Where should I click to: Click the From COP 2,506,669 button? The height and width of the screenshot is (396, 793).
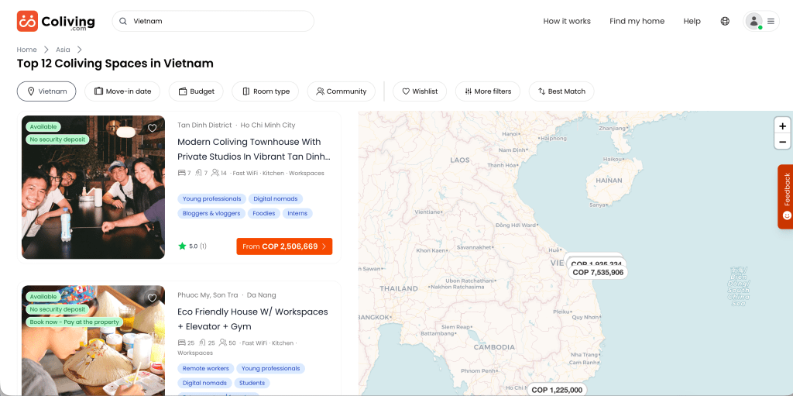(x=284, y=246)
